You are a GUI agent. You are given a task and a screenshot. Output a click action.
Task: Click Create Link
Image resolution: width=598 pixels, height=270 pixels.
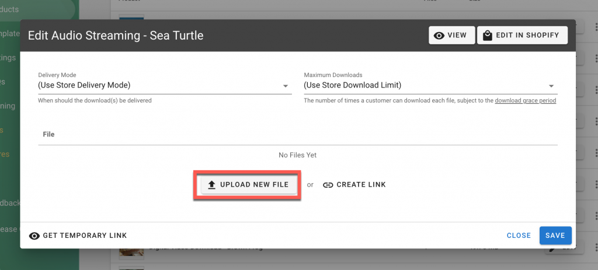tap(354, 185)
